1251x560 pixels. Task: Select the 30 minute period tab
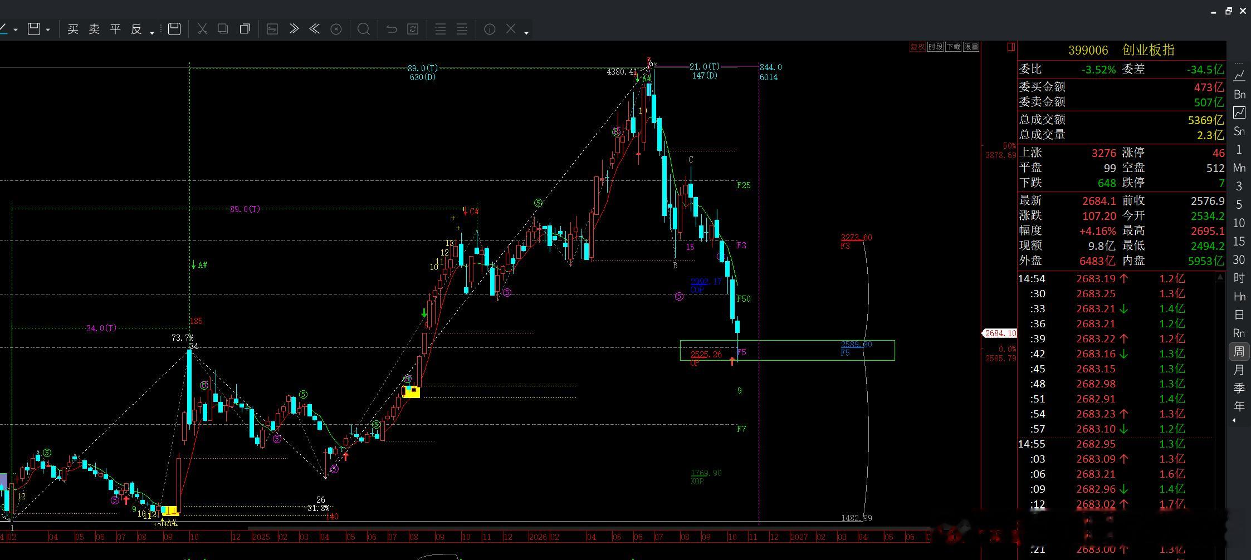[x=1239, y=260]
